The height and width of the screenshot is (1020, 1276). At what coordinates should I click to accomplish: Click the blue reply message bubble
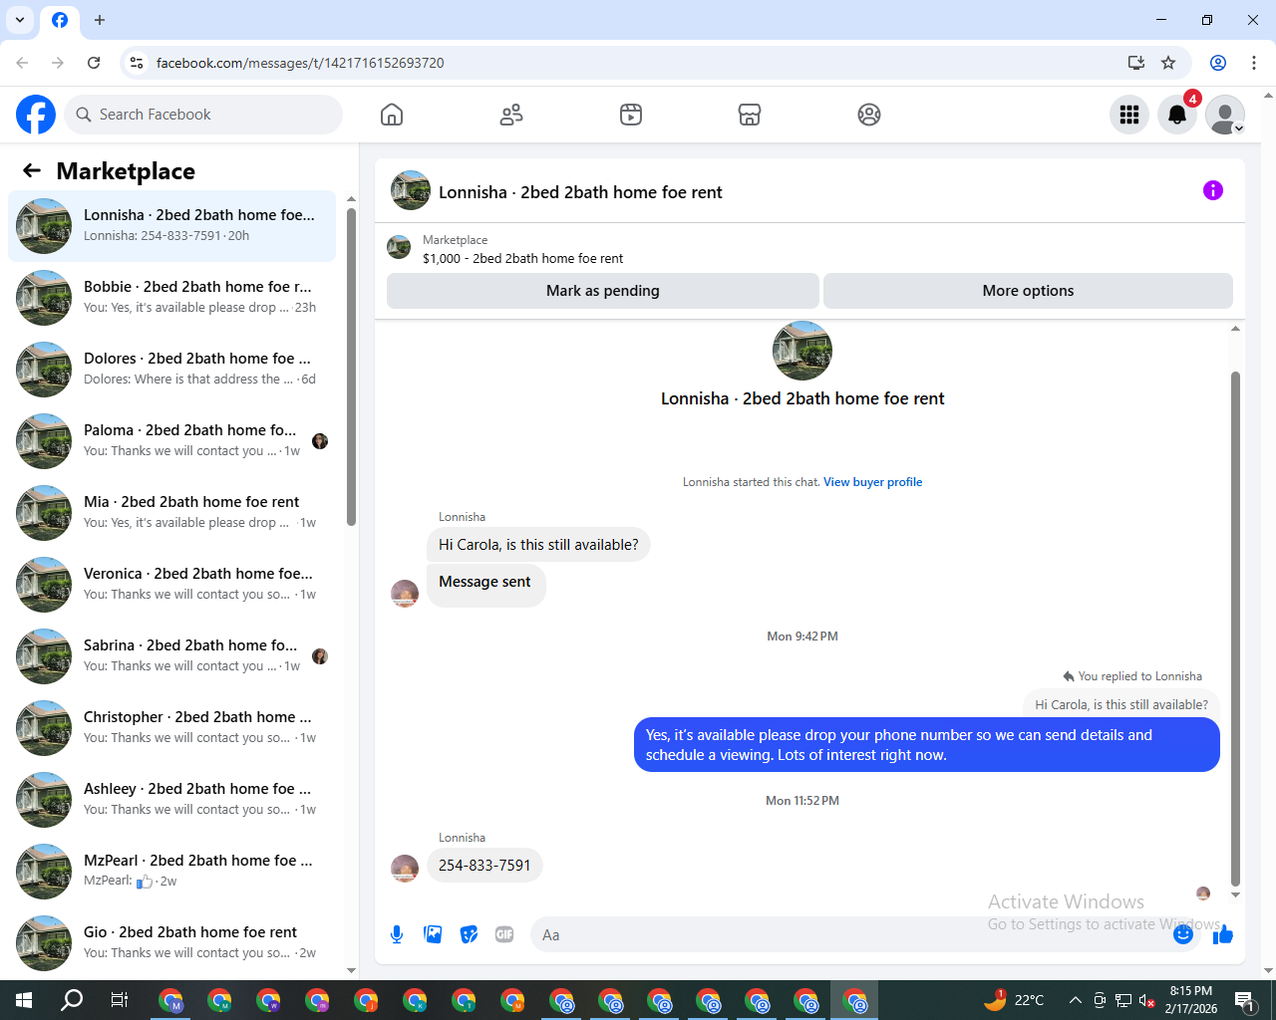[x=927, y=745]
